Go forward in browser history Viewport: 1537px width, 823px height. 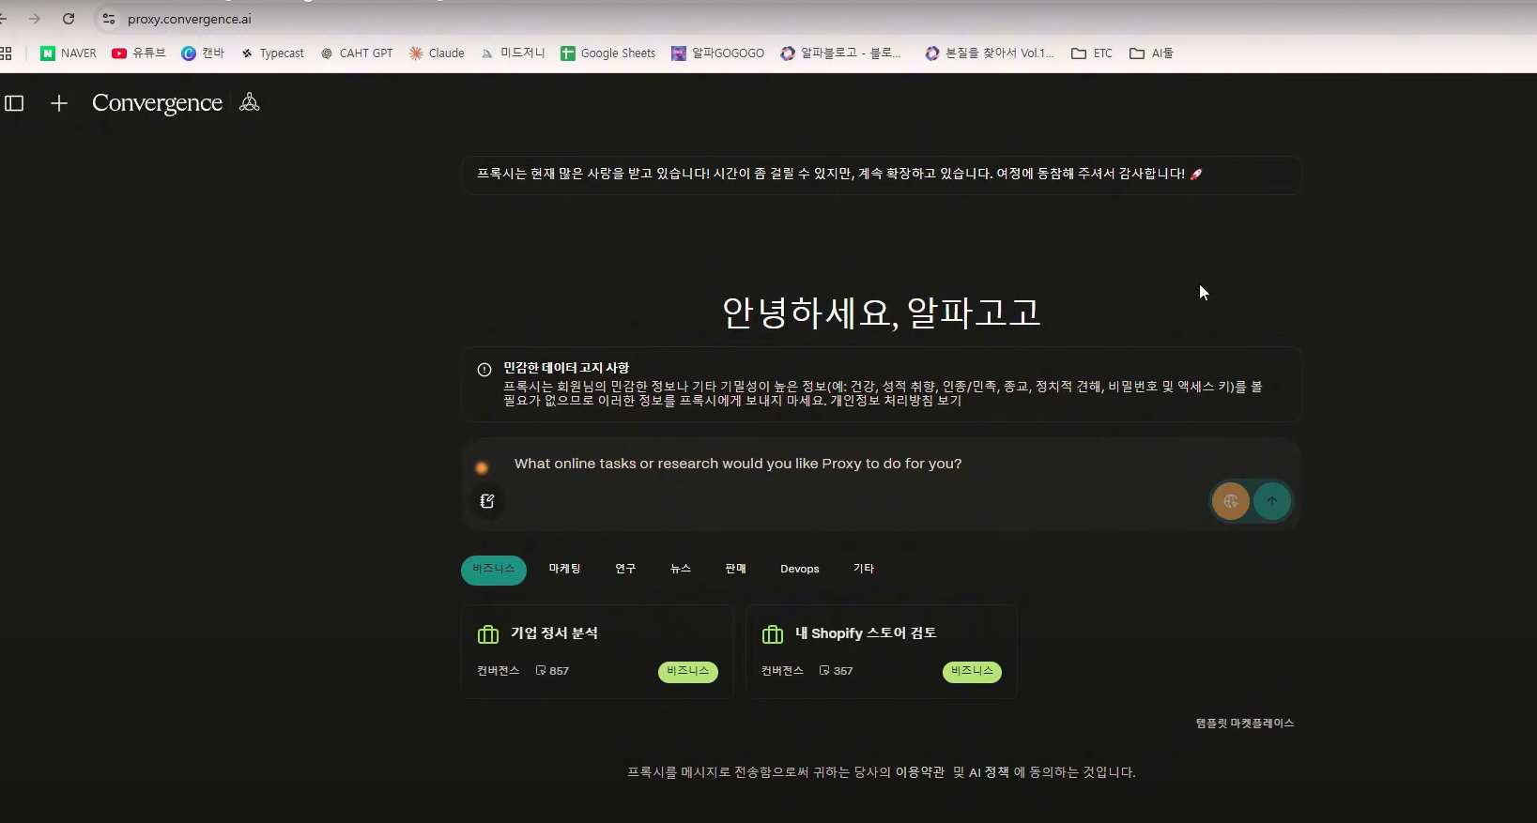click(35, 19)
